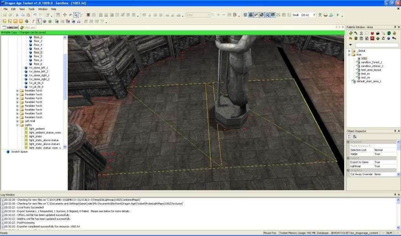Screen dimensions: 401x236
Task: Toggle the Lightmap property value
Action: [x=377, y=166]
